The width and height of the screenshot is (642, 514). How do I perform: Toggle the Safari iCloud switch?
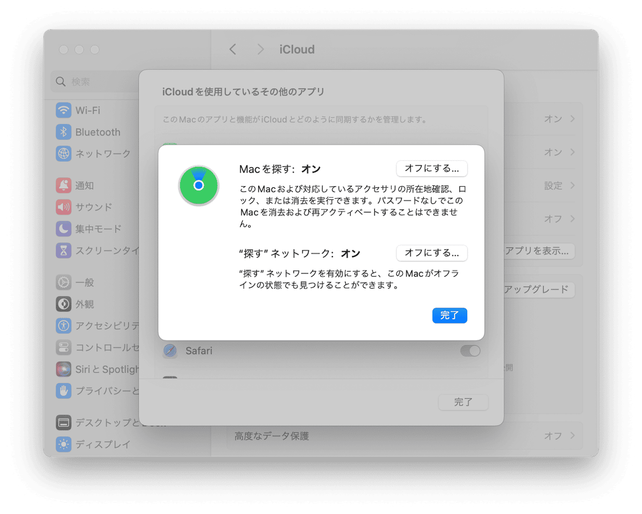tap(470, 351)
